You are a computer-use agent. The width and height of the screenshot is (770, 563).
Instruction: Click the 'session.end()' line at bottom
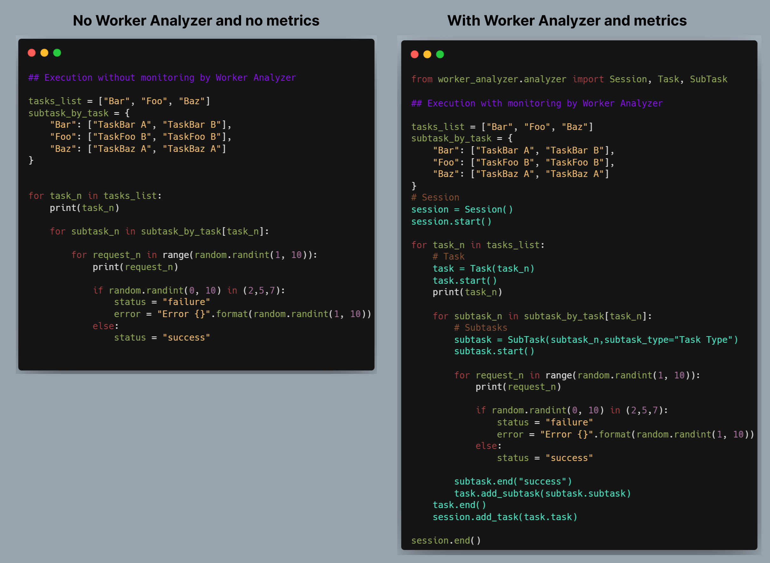pyautogui.click(x=446, y=540)
